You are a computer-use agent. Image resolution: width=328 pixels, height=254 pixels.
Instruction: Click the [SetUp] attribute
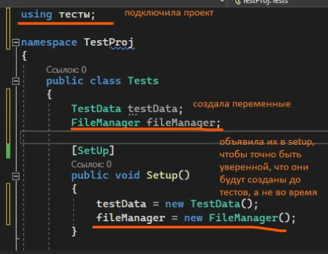(93, 151)
